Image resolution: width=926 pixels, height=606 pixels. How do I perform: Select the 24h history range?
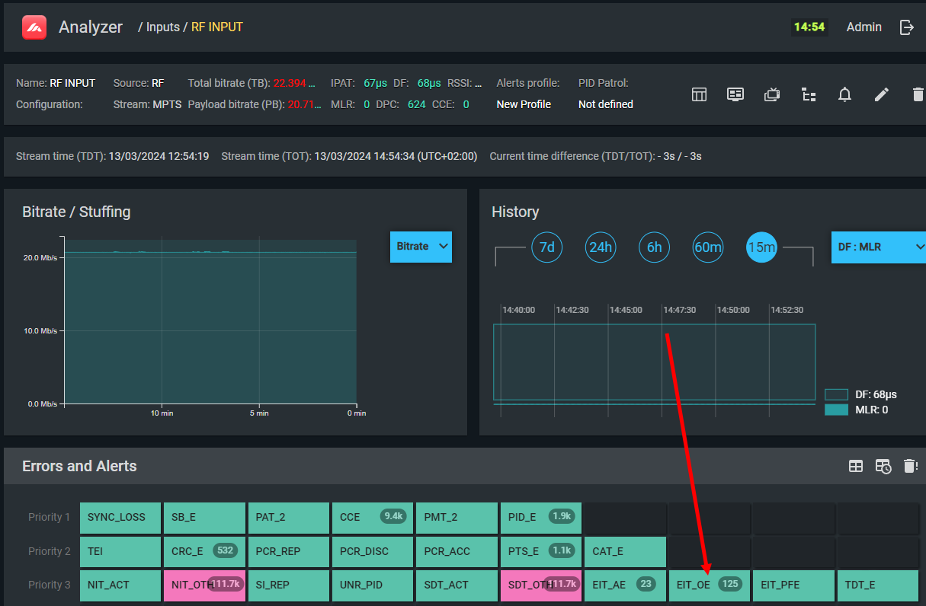coord(601,247)
